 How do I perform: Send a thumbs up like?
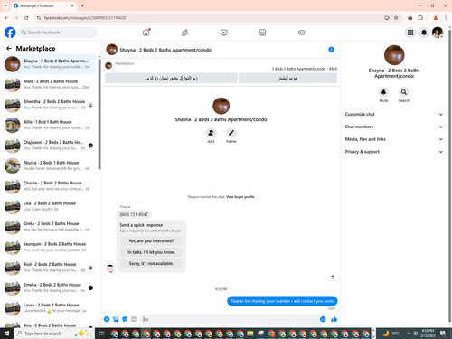pos(334,319)
